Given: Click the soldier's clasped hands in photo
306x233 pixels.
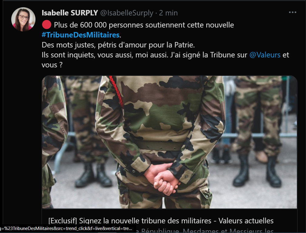Looking at the screenshot, I should (162, 179).
